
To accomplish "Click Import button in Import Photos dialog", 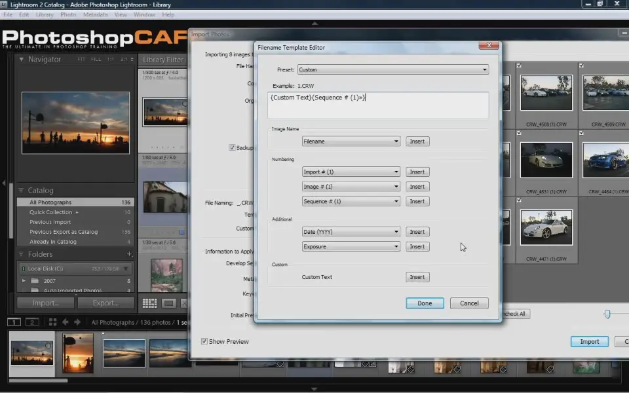I will click(589, 341).
